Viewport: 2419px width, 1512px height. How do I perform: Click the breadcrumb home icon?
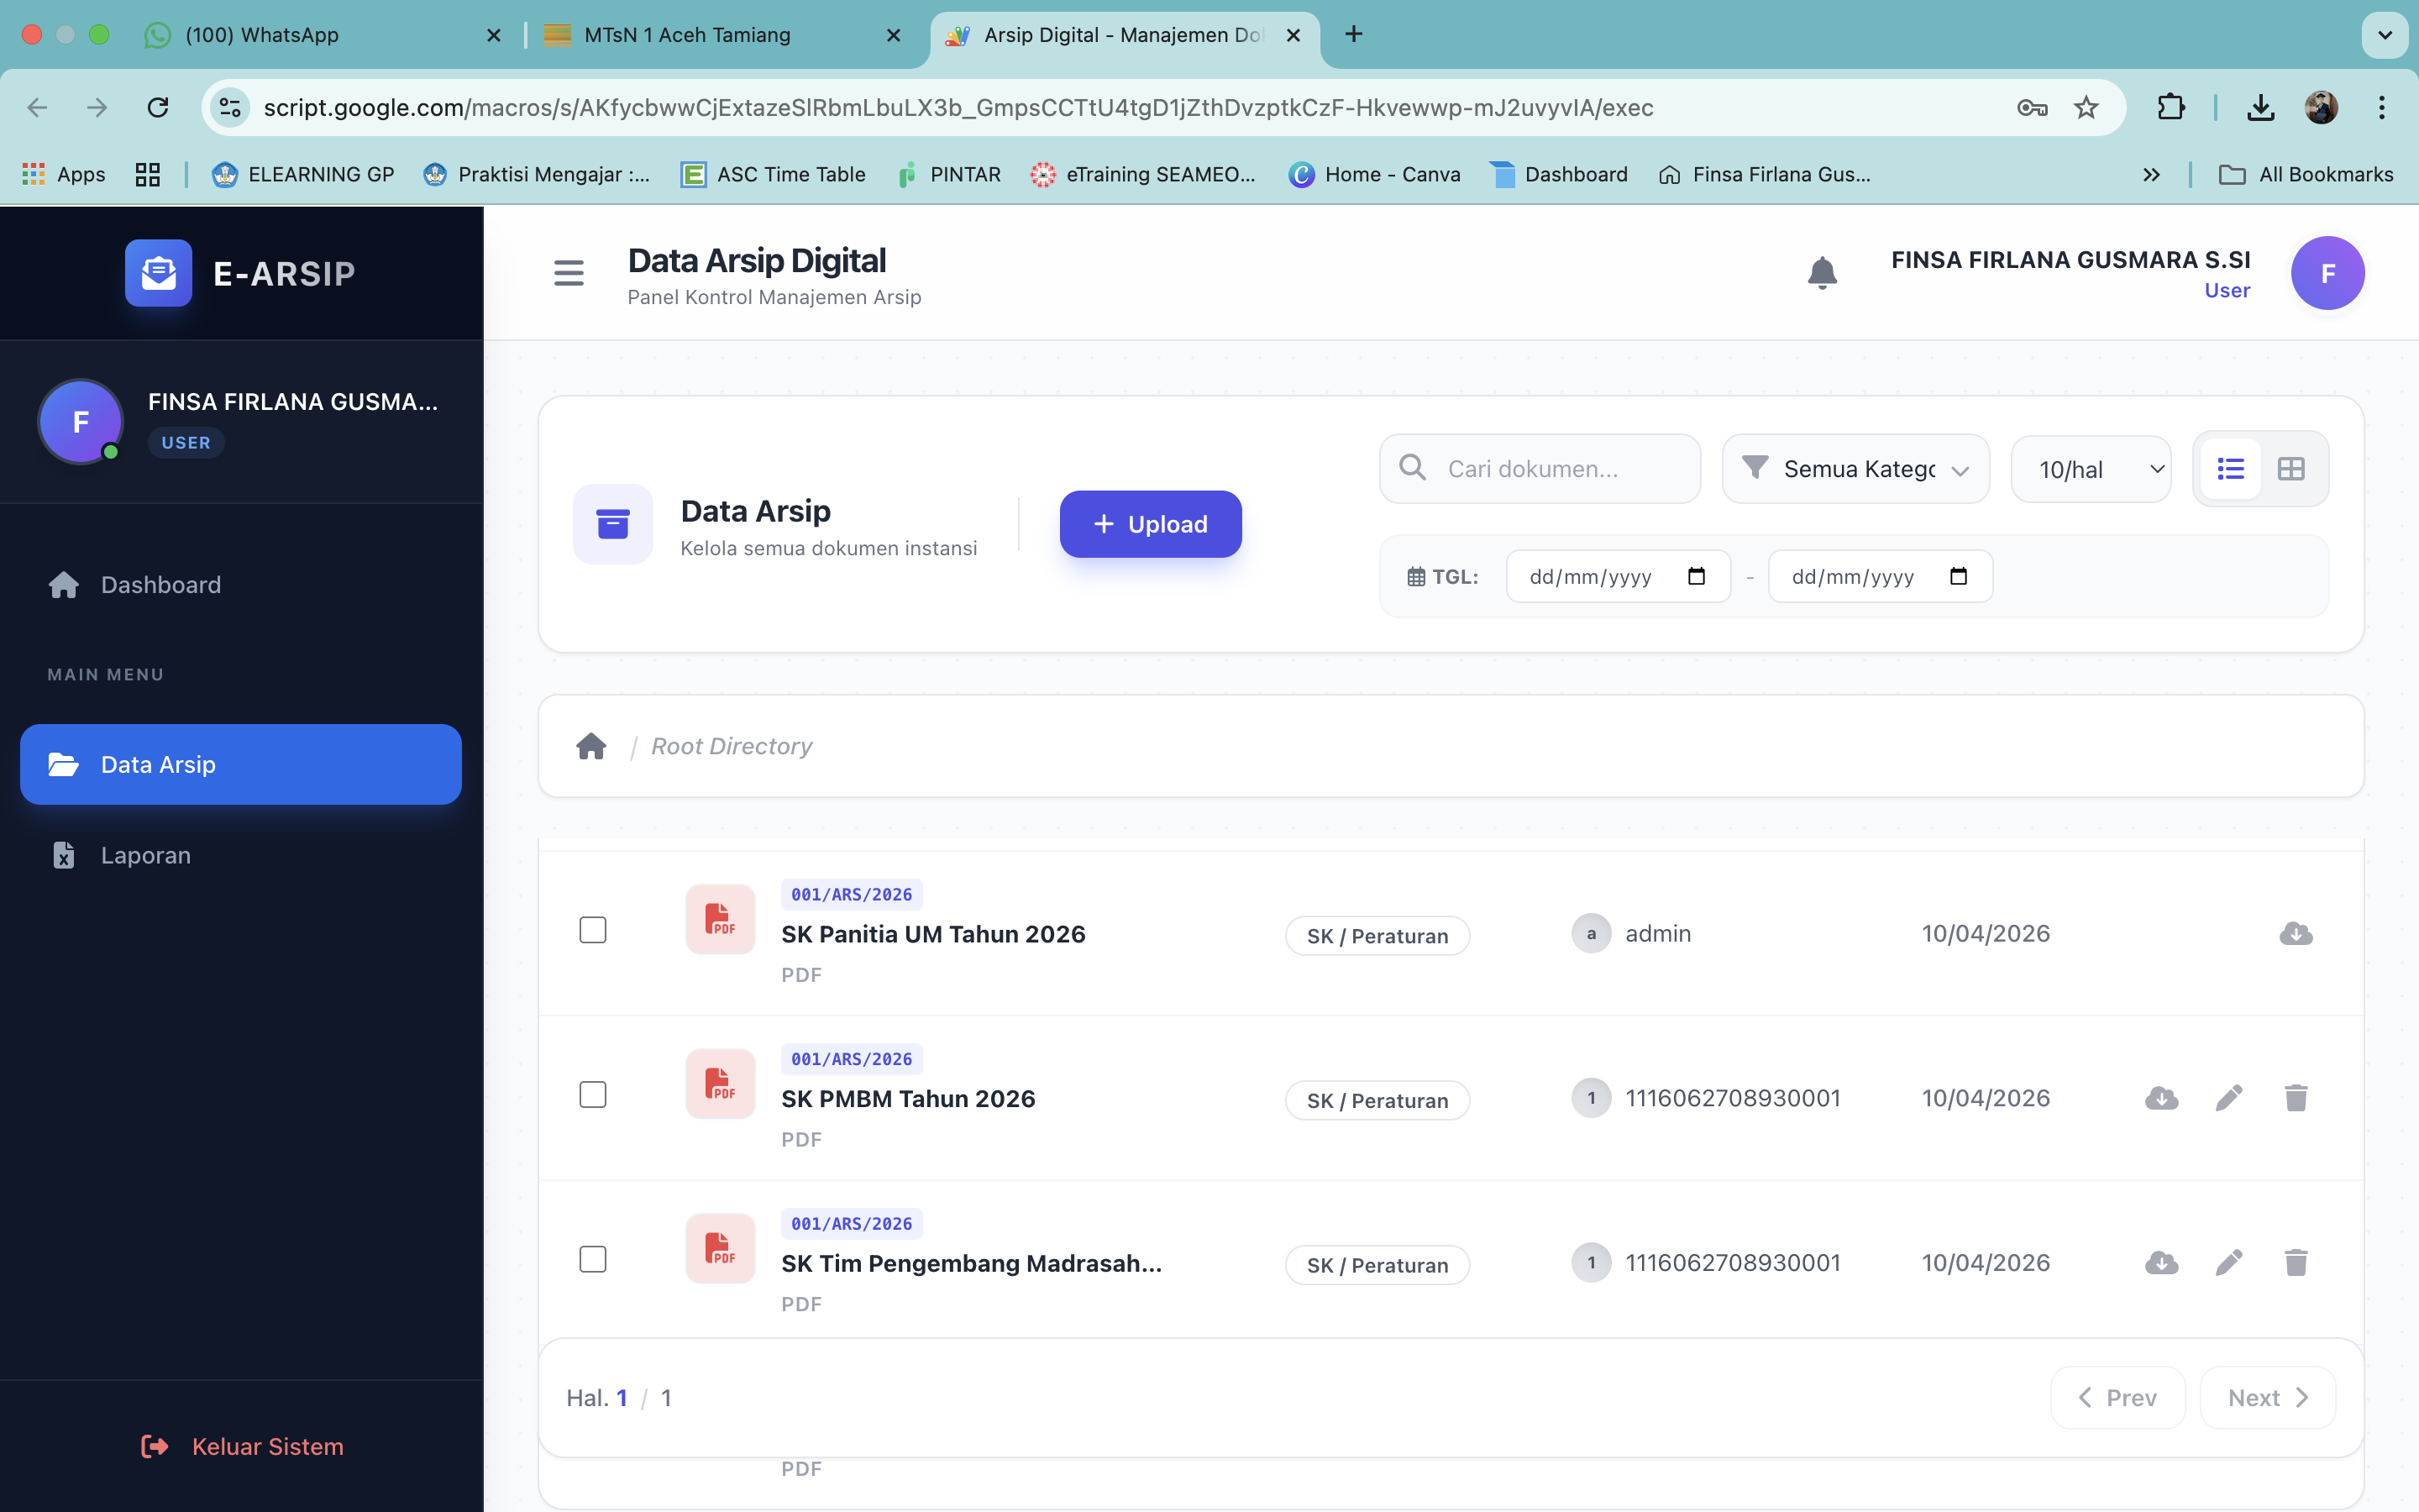590,746
